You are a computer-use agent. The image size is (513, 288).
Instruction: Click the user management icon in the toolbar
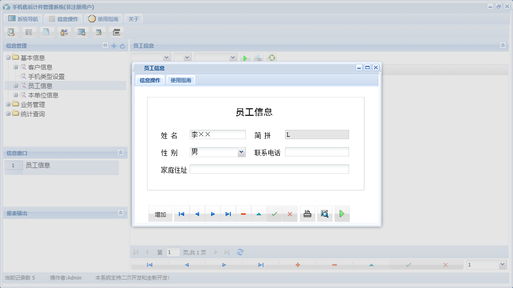point(64,32)
